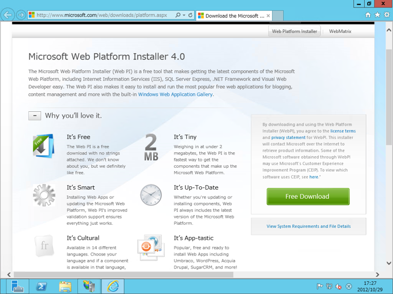Image resolution: width=393 pixels, height=294 pixels.
Task: Click the It's Free download icon
Action: [43, 146]
